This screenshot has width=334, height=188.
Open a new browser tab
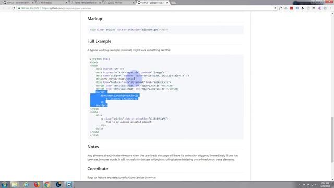(x=173, y=3)
